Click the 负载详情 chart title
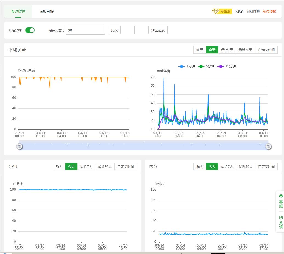The height and width of the screenshot is (254, 284). click(163, 71)
